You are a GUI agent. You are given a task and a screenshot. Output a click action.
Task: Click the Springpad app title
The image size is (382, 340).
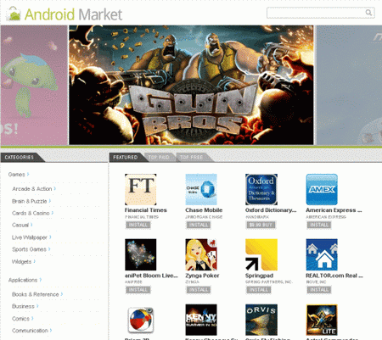pos(259,276)
